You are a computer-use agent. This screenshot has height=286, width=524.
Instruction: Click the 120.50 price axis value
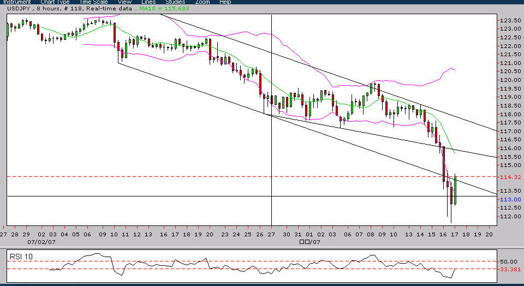click(x=510, y=71)
